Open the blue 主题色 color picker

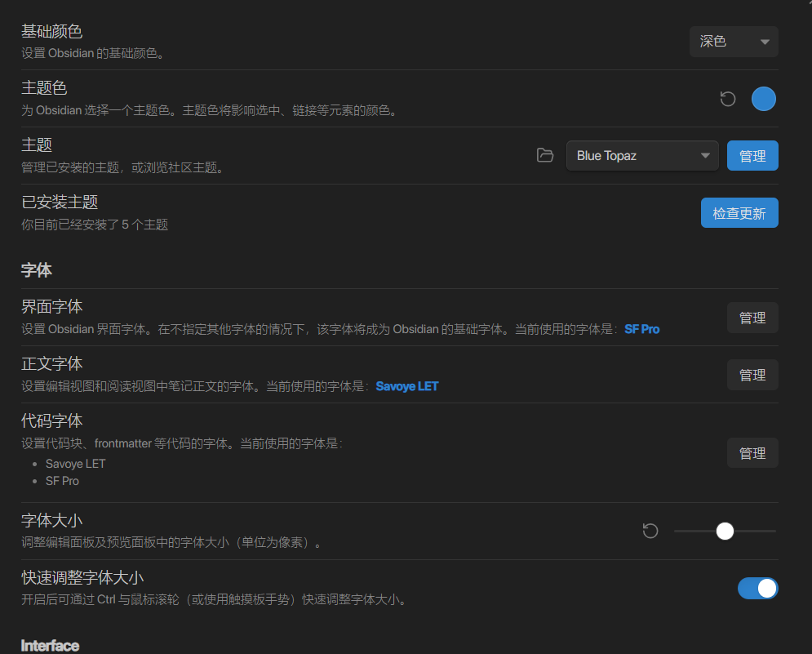(763, 99)
